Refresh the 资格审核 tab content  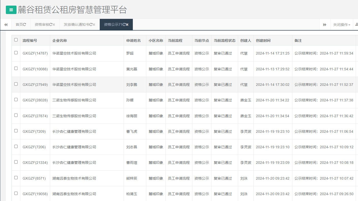coord(51,24)
